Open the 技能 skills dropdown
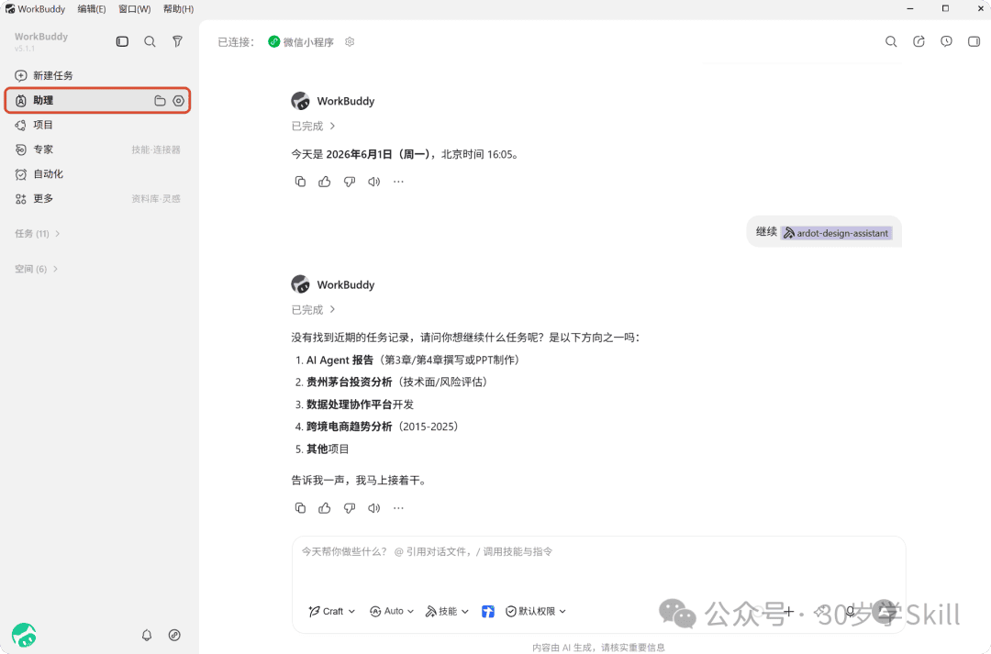This screenshot has height=654, width=991. point(447,611)
